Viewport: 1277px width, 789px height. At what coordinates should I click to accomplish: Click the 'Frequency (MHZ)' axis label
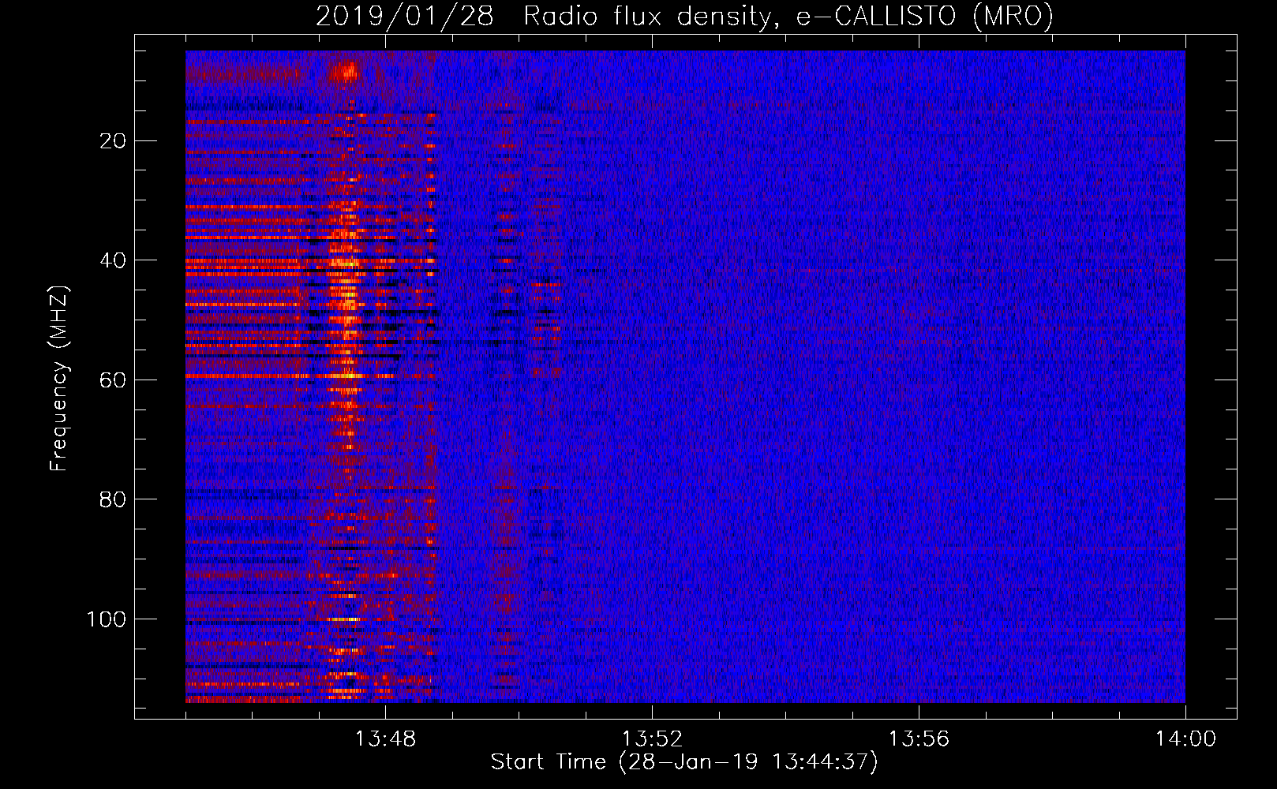59,379
